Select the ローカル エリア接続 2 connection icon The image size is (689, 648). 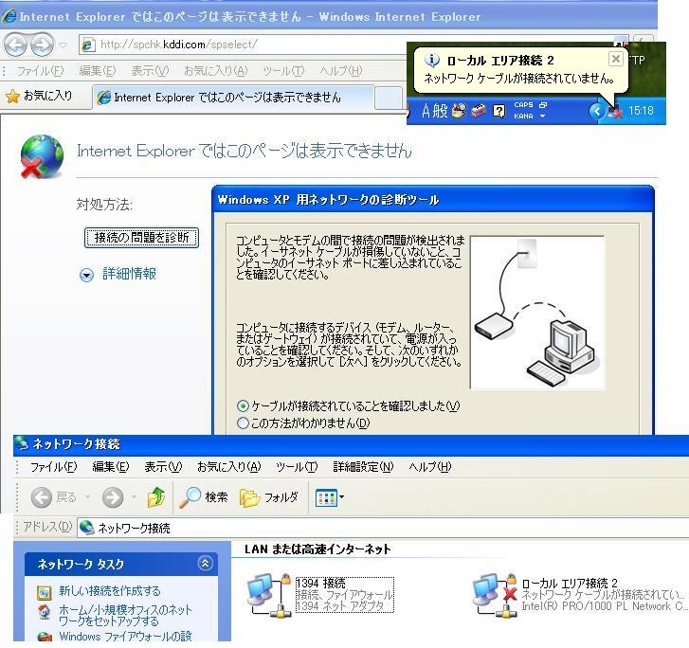pos(496,595)
